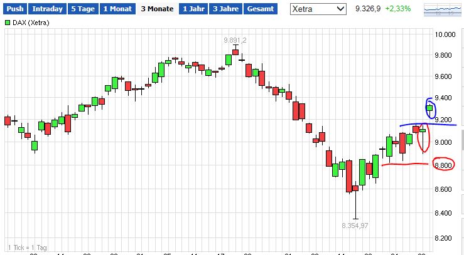Click the 9.000 axis label
The image size is (464, 255).
(x=443, y=142)
